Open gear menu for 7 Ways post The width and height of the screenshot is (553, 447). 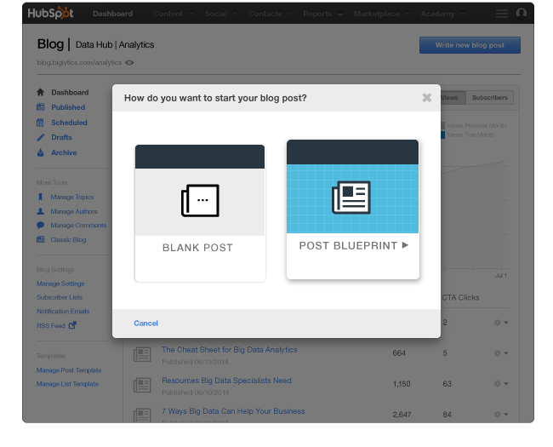[x=501, y=414]
